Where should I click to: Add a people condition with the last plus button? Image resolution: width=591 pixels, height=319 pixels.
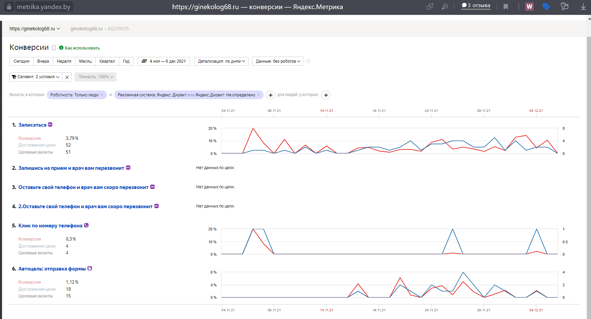[x=326, y=95]
